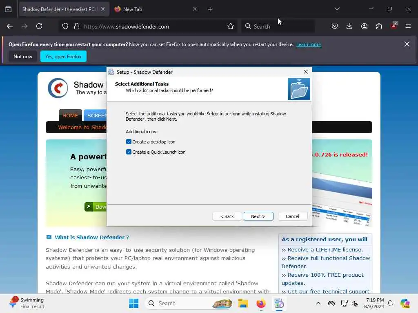Check the Create a desktop icon box
This screenshot has height=313, width=418.
(129, 141)
